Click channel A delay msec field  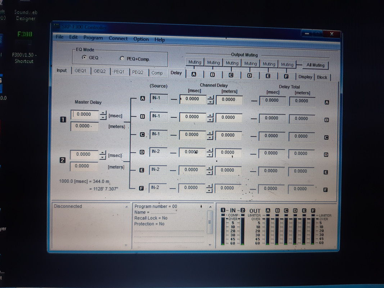coord(193,99)
